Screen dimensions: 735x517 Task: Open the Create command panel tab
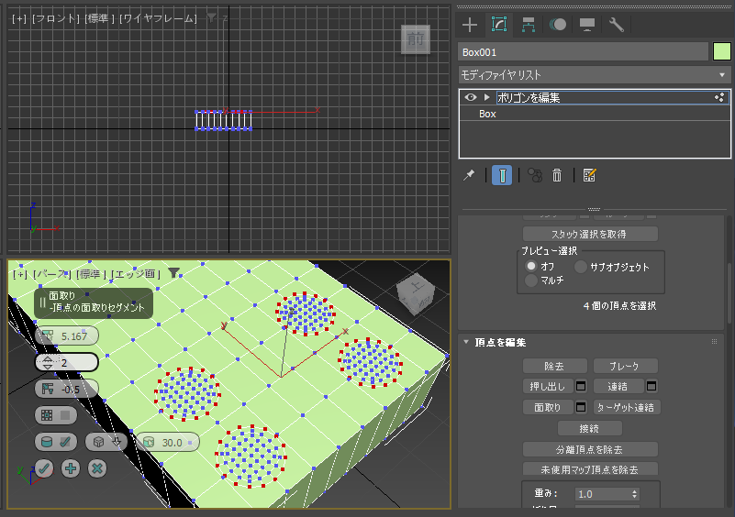coord(470,25)
